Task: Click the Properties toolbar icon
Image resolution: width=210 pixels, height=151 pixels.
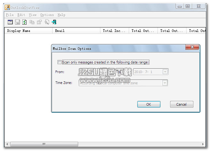Action: click(x=39, y=22)
